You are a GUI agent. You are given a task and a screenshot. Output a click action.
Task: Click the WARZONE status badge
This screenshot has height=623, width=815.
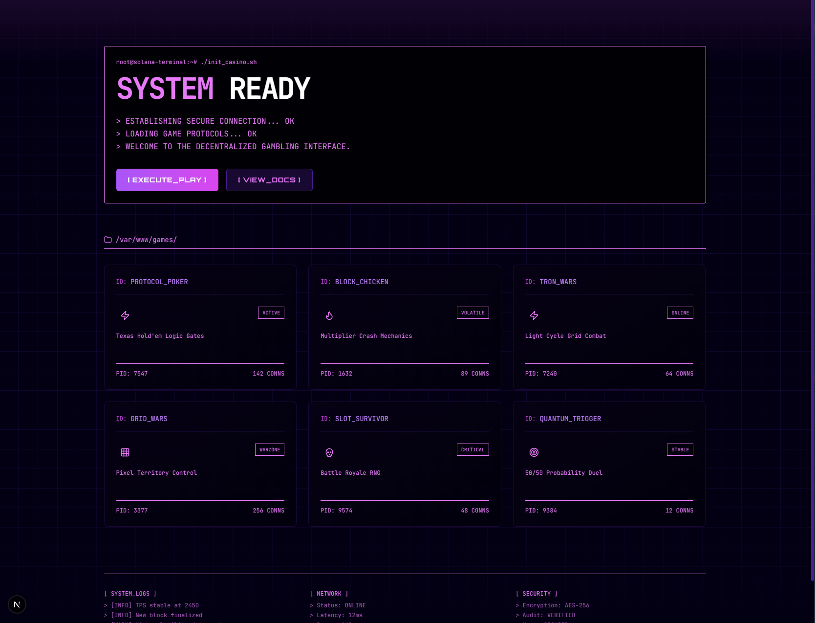(270, 450)
